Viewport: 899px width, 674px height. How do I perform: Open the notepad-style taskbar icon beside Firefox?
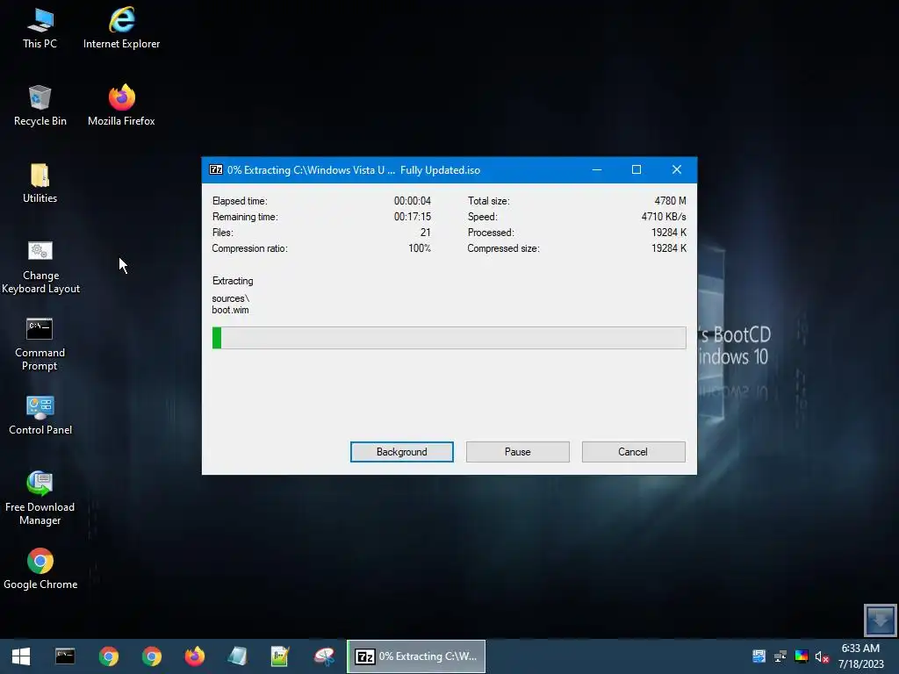coord(237,656)
